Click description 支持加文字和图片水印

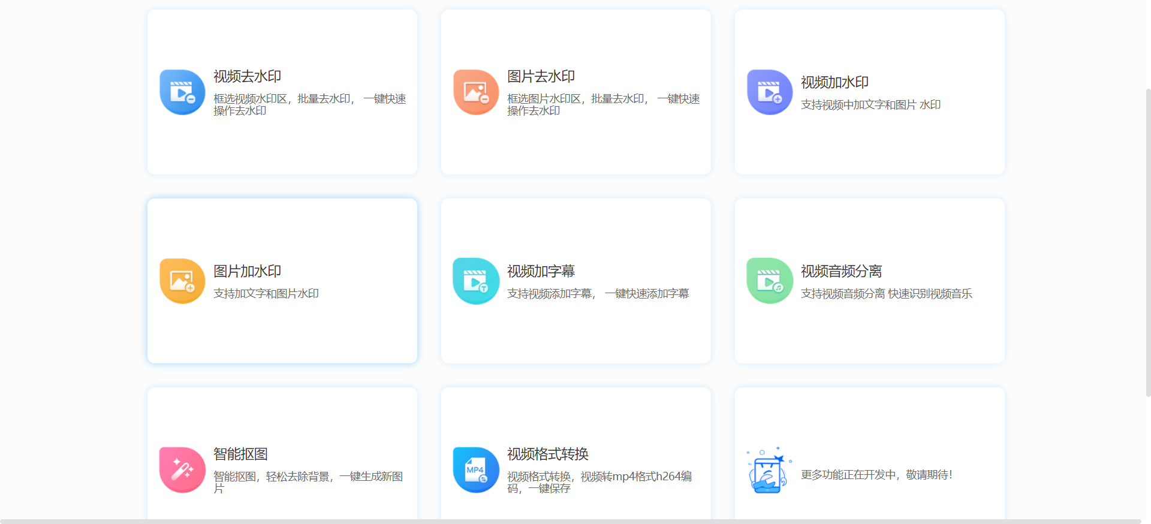pos(266,294)
